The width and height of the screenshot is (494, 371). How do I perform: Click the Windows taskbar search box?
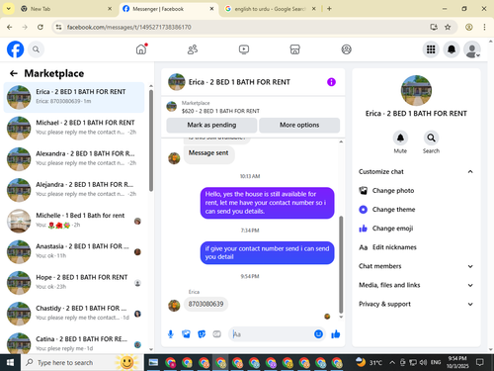82,362
